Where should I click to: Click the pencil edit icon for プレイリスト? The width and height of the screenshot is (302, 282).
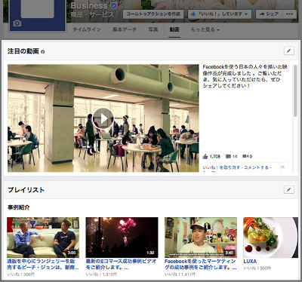(x=288, y=189)
